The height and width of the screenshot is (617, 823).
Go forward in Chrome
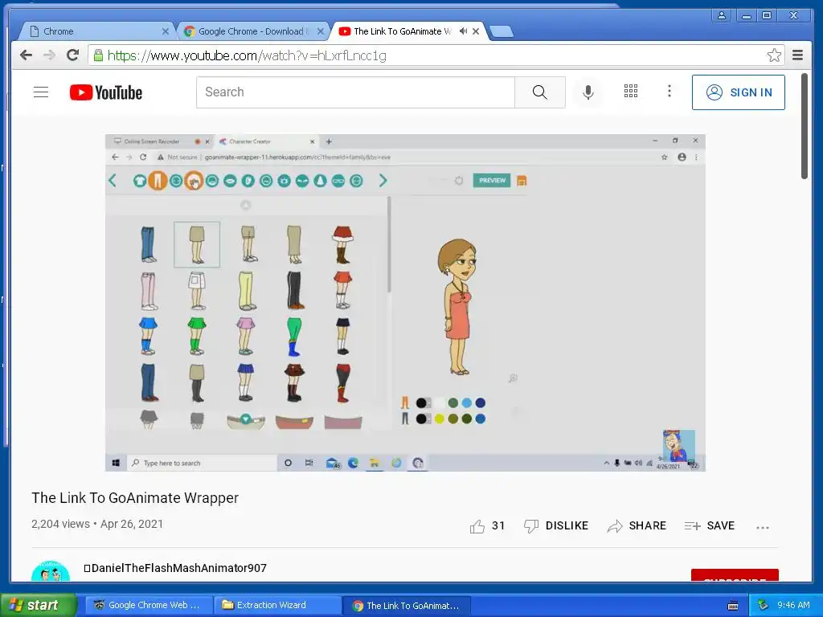point(49,55)
